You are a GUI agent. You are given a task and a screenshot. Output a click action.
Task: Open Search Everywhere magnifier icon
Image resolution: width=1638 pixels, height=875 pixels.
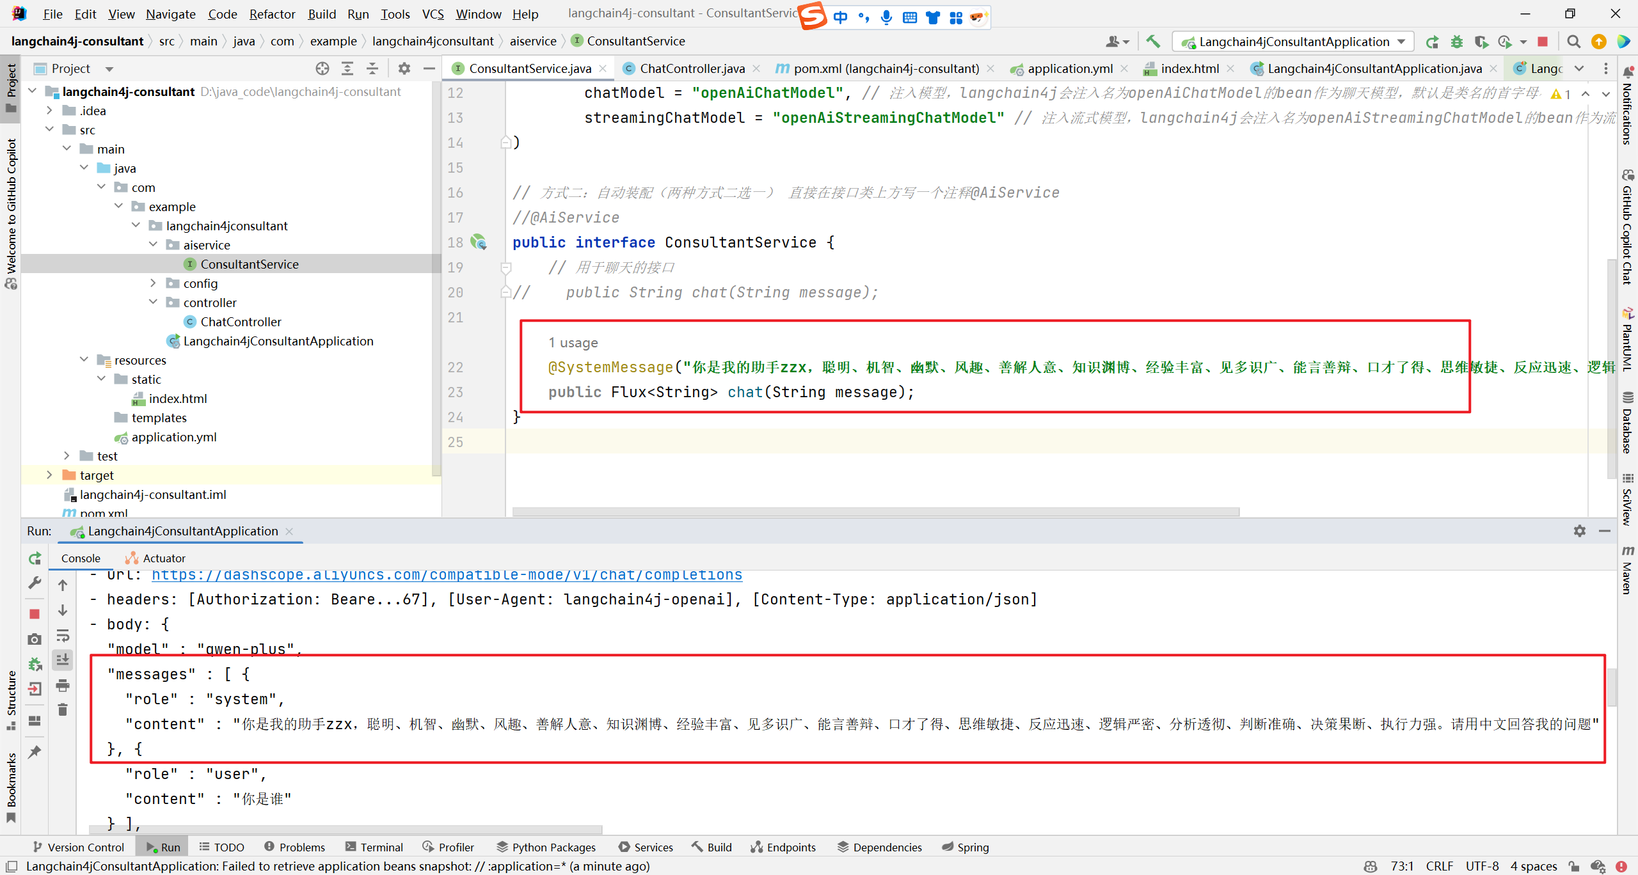(x=1573, y=42)
